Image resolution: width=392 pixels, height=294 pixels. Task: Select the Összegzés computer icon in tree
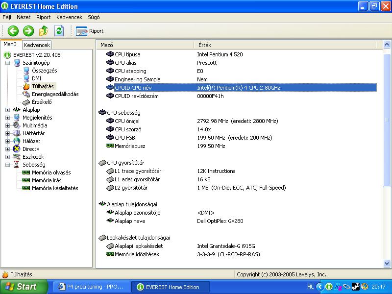pyautogui.click(x=26, y=71)
